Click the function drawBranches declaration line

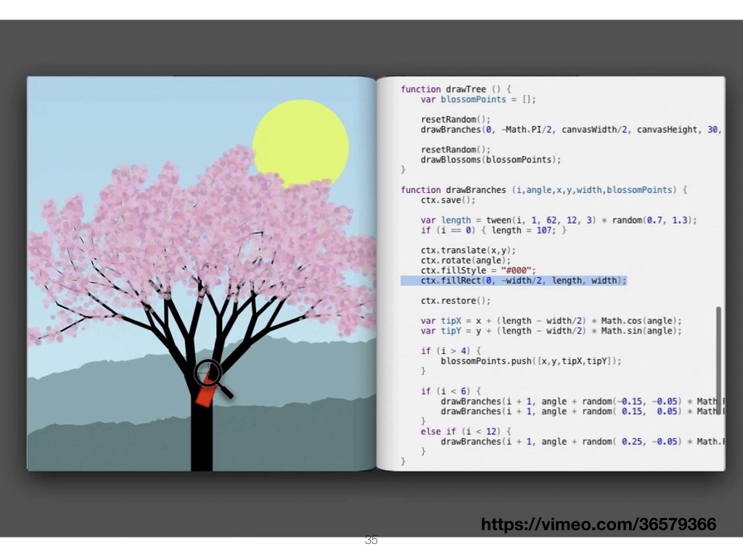[543, 190]
